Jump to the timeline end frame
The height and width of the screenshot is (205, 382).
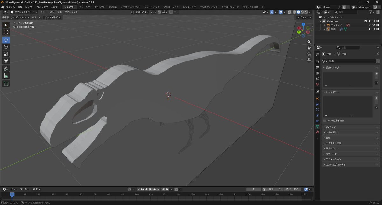pos(158,189)
